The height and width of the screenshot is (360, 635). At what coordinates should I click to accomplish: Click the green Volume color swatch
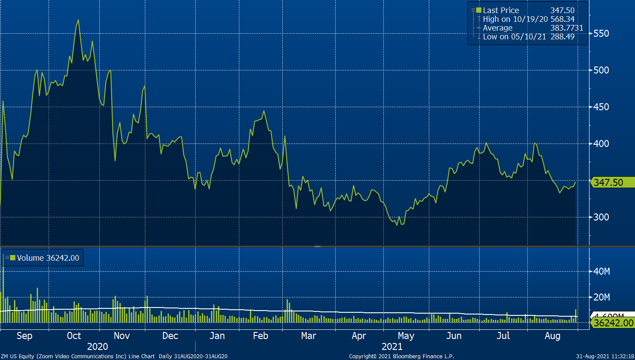tap(13, 258)
